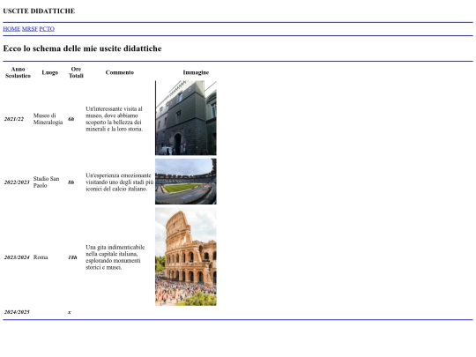This screenshot has width=476, height=357.
Task: Select the '2024/2025' year cell
Action: coord(17,312)
